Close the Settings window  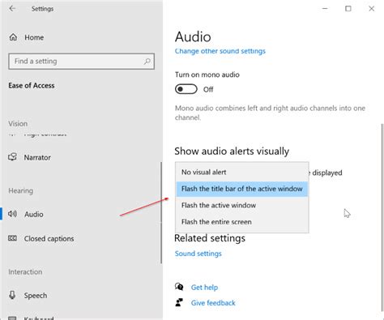(372, 9)
